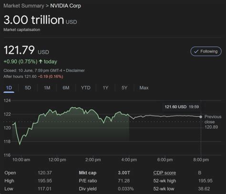This screenshot has width=226, height=194.
Task: Click the 52-wk high label
Action: (x=164, y=181)
